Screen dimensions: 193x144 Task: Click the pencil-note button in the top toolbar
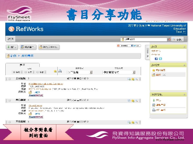click(28, 47)
